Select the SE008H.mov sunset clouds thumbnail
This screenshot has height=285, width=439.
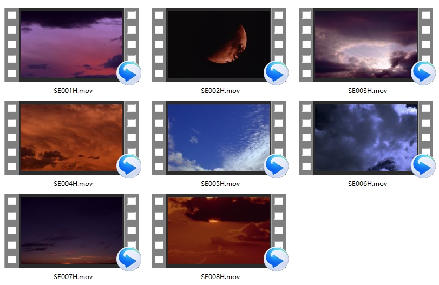[219, 230]
